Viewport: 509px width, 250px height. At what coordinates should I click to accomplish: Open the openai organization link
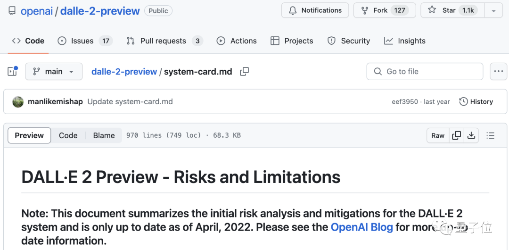pos(37,11)
